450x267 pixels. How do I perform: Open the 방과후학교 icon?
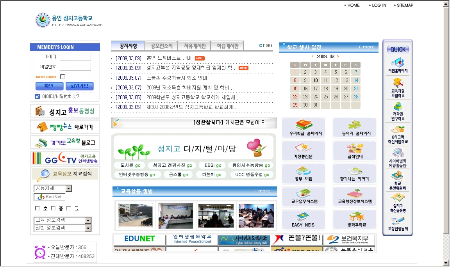354,219
